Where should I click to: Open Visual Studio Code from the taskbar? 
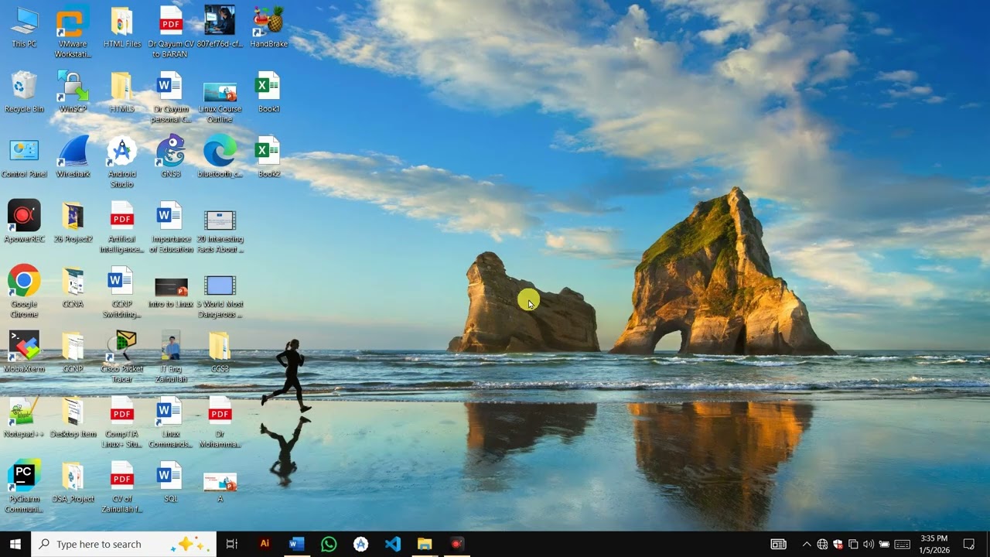tap(393, 544)
